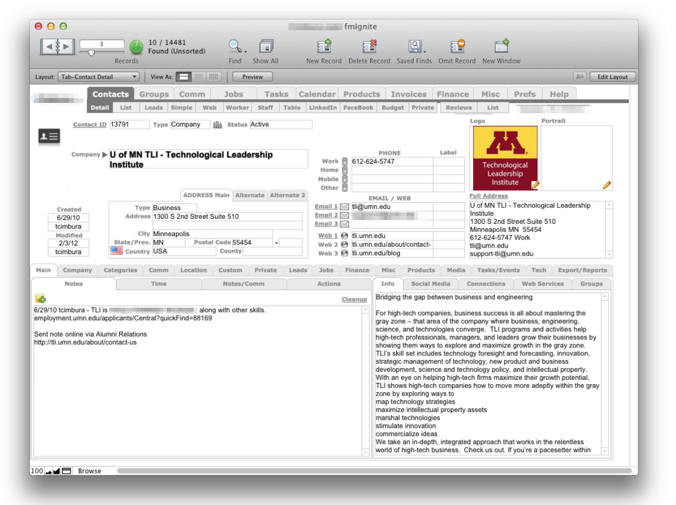Screen dimensions: 676x505
Task: Open the Browse mode popup in status bar
Action: tap(89, 471)
